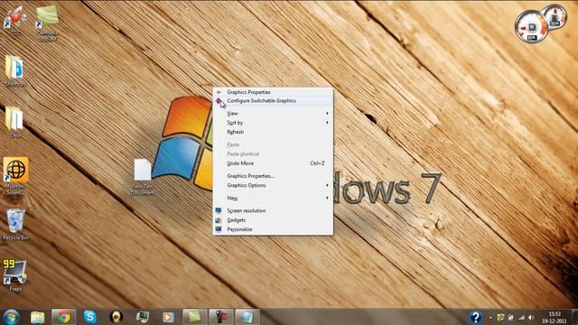This screenshot has width=578, height=325.
Task: Switch to the red camera recorder taskbar button
Action: pos(220,317)
